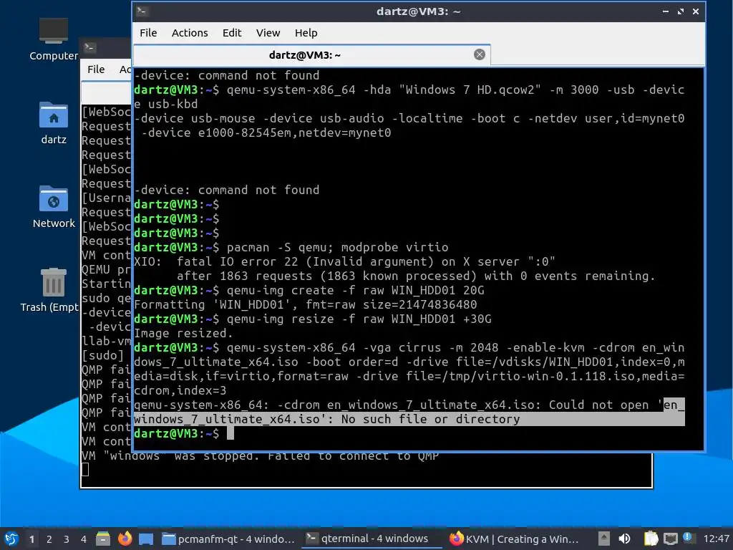Screen dimensions: 733x550
Task: Click the update notification tray icon
Action: pos(688,537)
